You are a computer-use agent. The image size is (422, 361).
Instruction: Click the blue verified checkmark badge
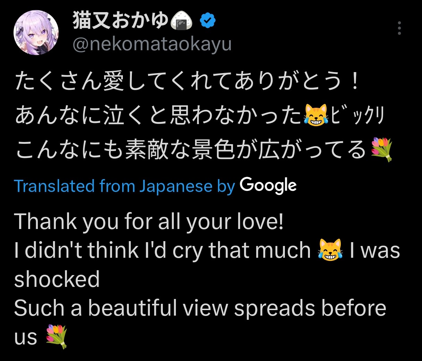(x=208, y=21)
